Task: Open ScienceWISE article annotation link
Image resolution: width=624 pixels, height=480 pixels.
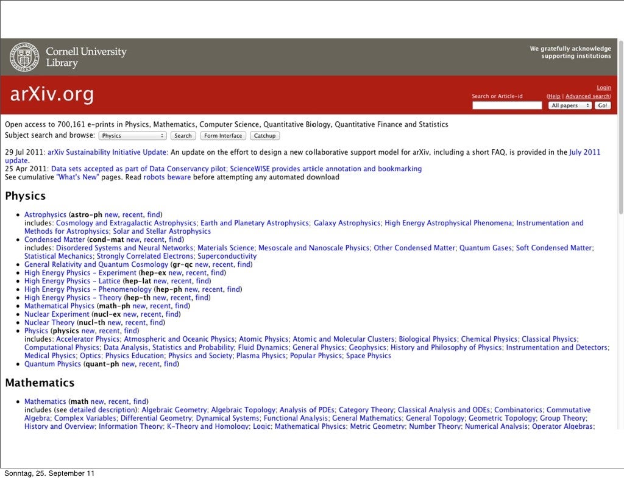Action: point(326,169)
